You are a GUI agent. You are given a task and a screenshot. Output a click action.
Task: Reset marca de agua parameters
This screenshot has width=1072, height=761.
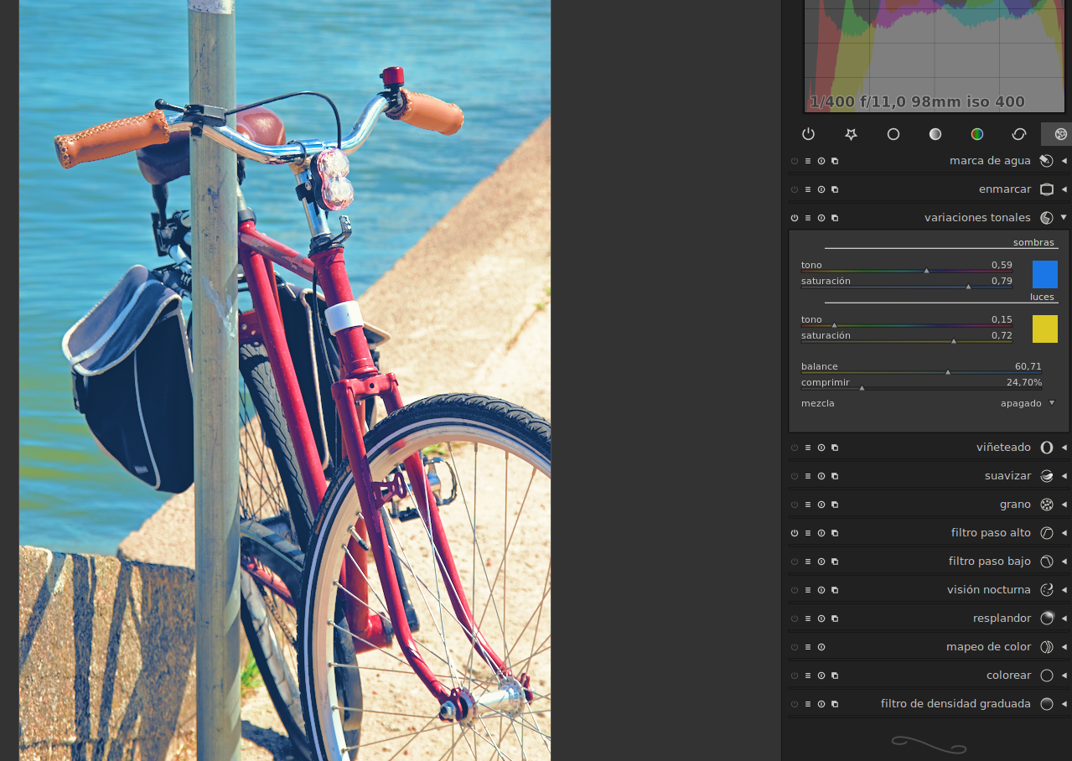tap(821, 161)
